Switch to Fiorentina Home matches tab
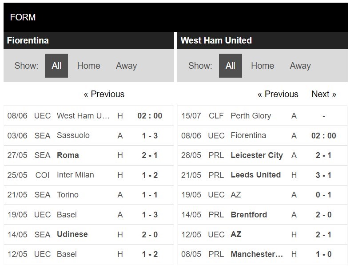Screen dimensions: 354x268 [x=88, y=66]
